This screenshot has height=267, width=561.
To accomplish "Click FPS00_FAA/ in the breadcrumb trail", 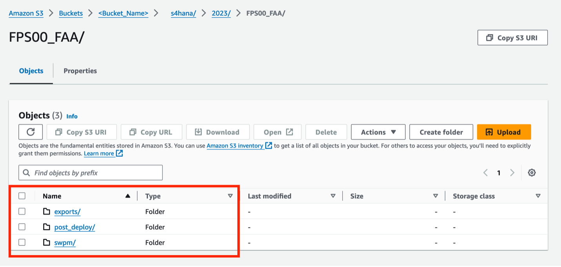I will click(266, 13).
